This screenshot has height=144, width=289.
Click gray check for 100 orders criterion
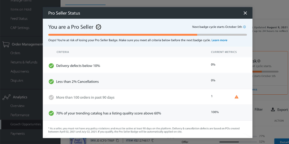click(51, 97)
